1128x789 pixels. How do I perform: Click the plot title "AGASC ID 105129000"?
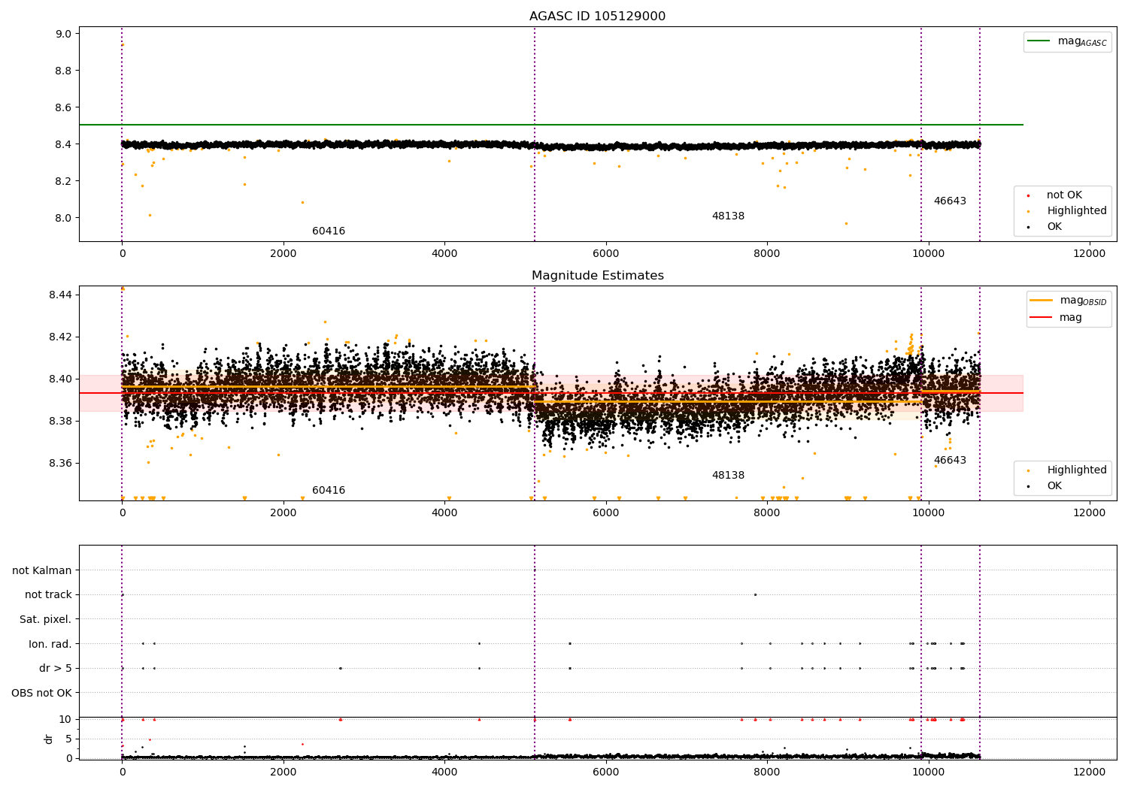(597, 17)
